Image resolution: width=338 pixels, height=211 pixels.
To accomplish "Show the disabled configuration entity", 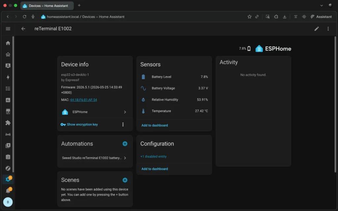I will 153,157.
